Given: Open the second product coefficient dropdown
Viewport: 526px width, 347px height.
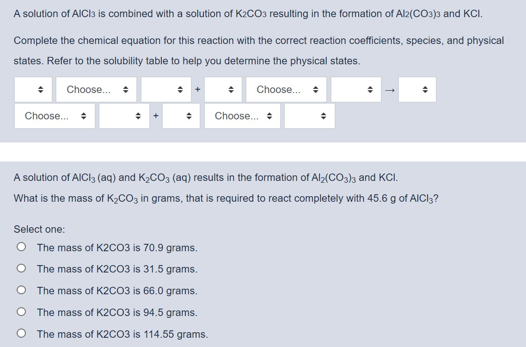Looking at the screenshot, I should [181, 116].
